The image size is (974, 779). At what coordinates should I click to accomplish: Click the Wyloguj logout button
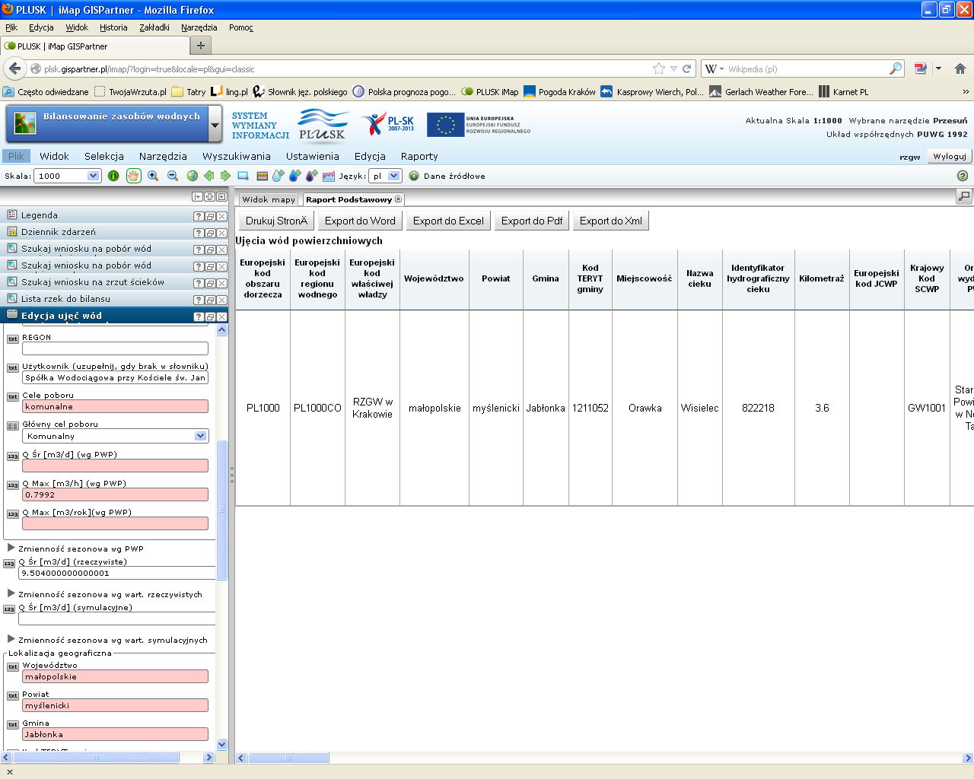(949, 156)
